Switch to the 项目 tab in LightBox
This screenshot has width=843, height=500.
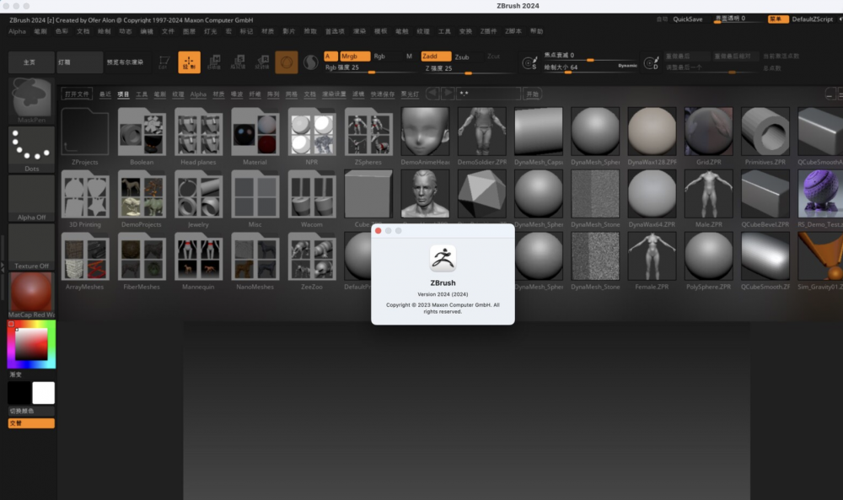(x=123, y=94)
